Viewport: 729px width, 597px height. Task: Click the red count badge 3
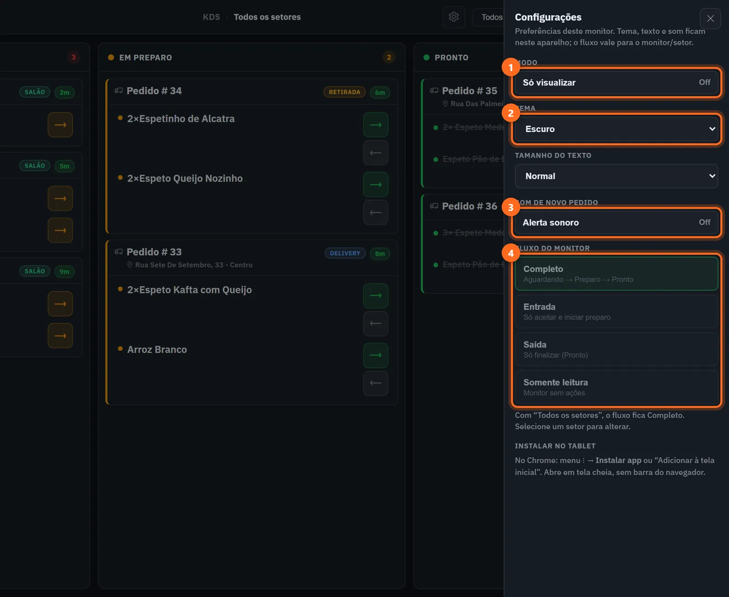click(73, 57)
